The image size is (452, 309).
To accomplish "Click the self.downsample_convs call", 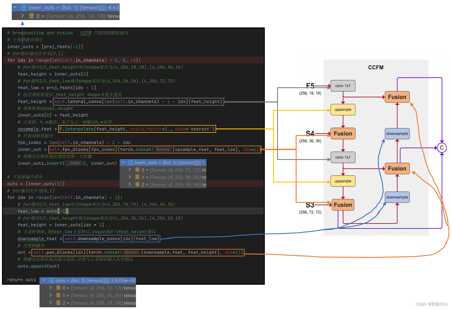I will point(112,239).
